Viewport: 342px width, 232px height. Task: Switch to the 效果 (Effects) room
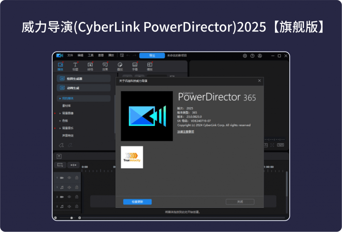tap(105, 67)
